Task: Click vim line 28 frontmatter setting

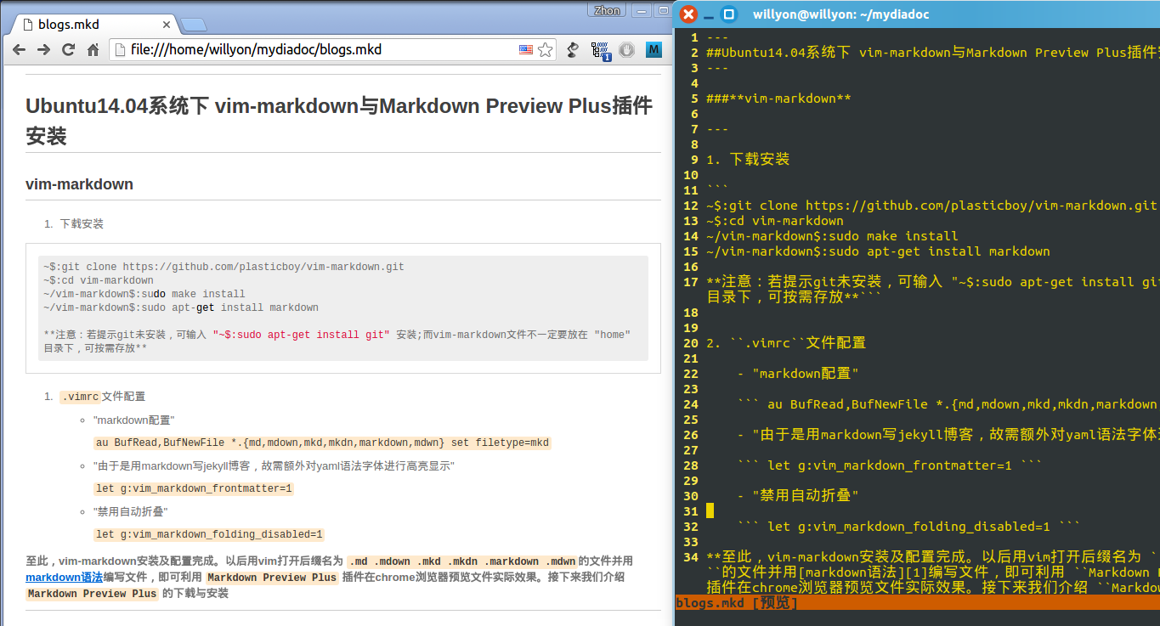Action: 890,465
